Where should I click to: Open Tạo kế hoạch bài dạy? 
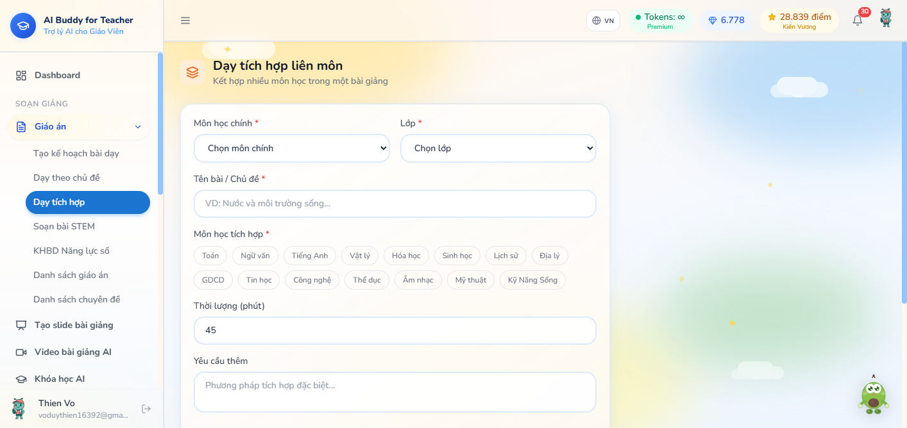(88, 154)
